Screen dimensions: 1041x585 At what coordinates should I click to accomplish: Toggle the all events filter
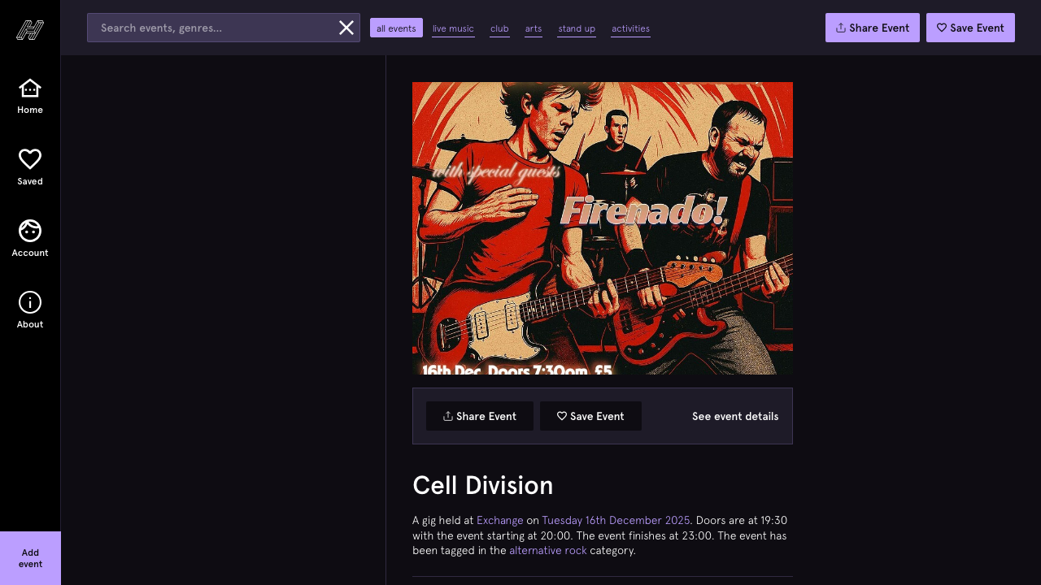(396, 28)
